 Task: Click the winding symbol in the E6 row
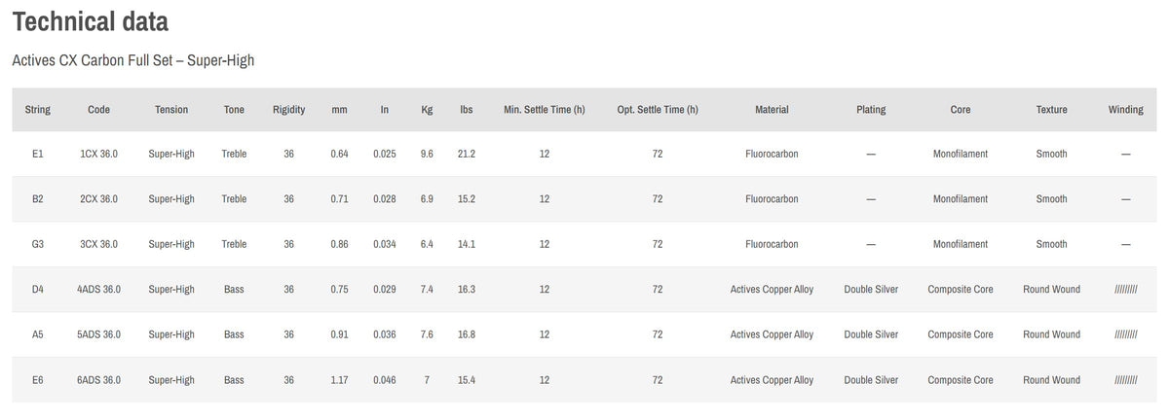coord(1126,380)
